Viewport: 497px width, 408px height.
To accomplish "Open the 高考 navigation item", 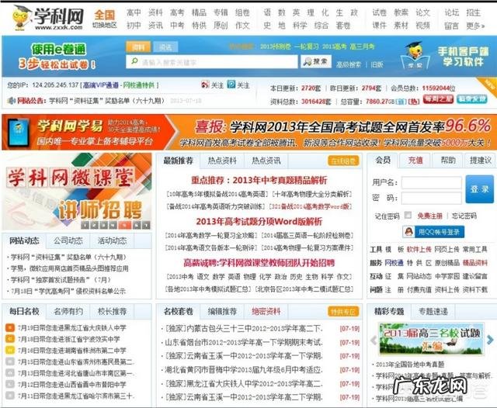I will pyautogui.click(x=177, y=12).
